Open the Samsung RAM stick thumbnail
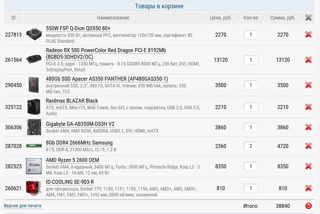 pyautogui.click(x=34, y=146)
